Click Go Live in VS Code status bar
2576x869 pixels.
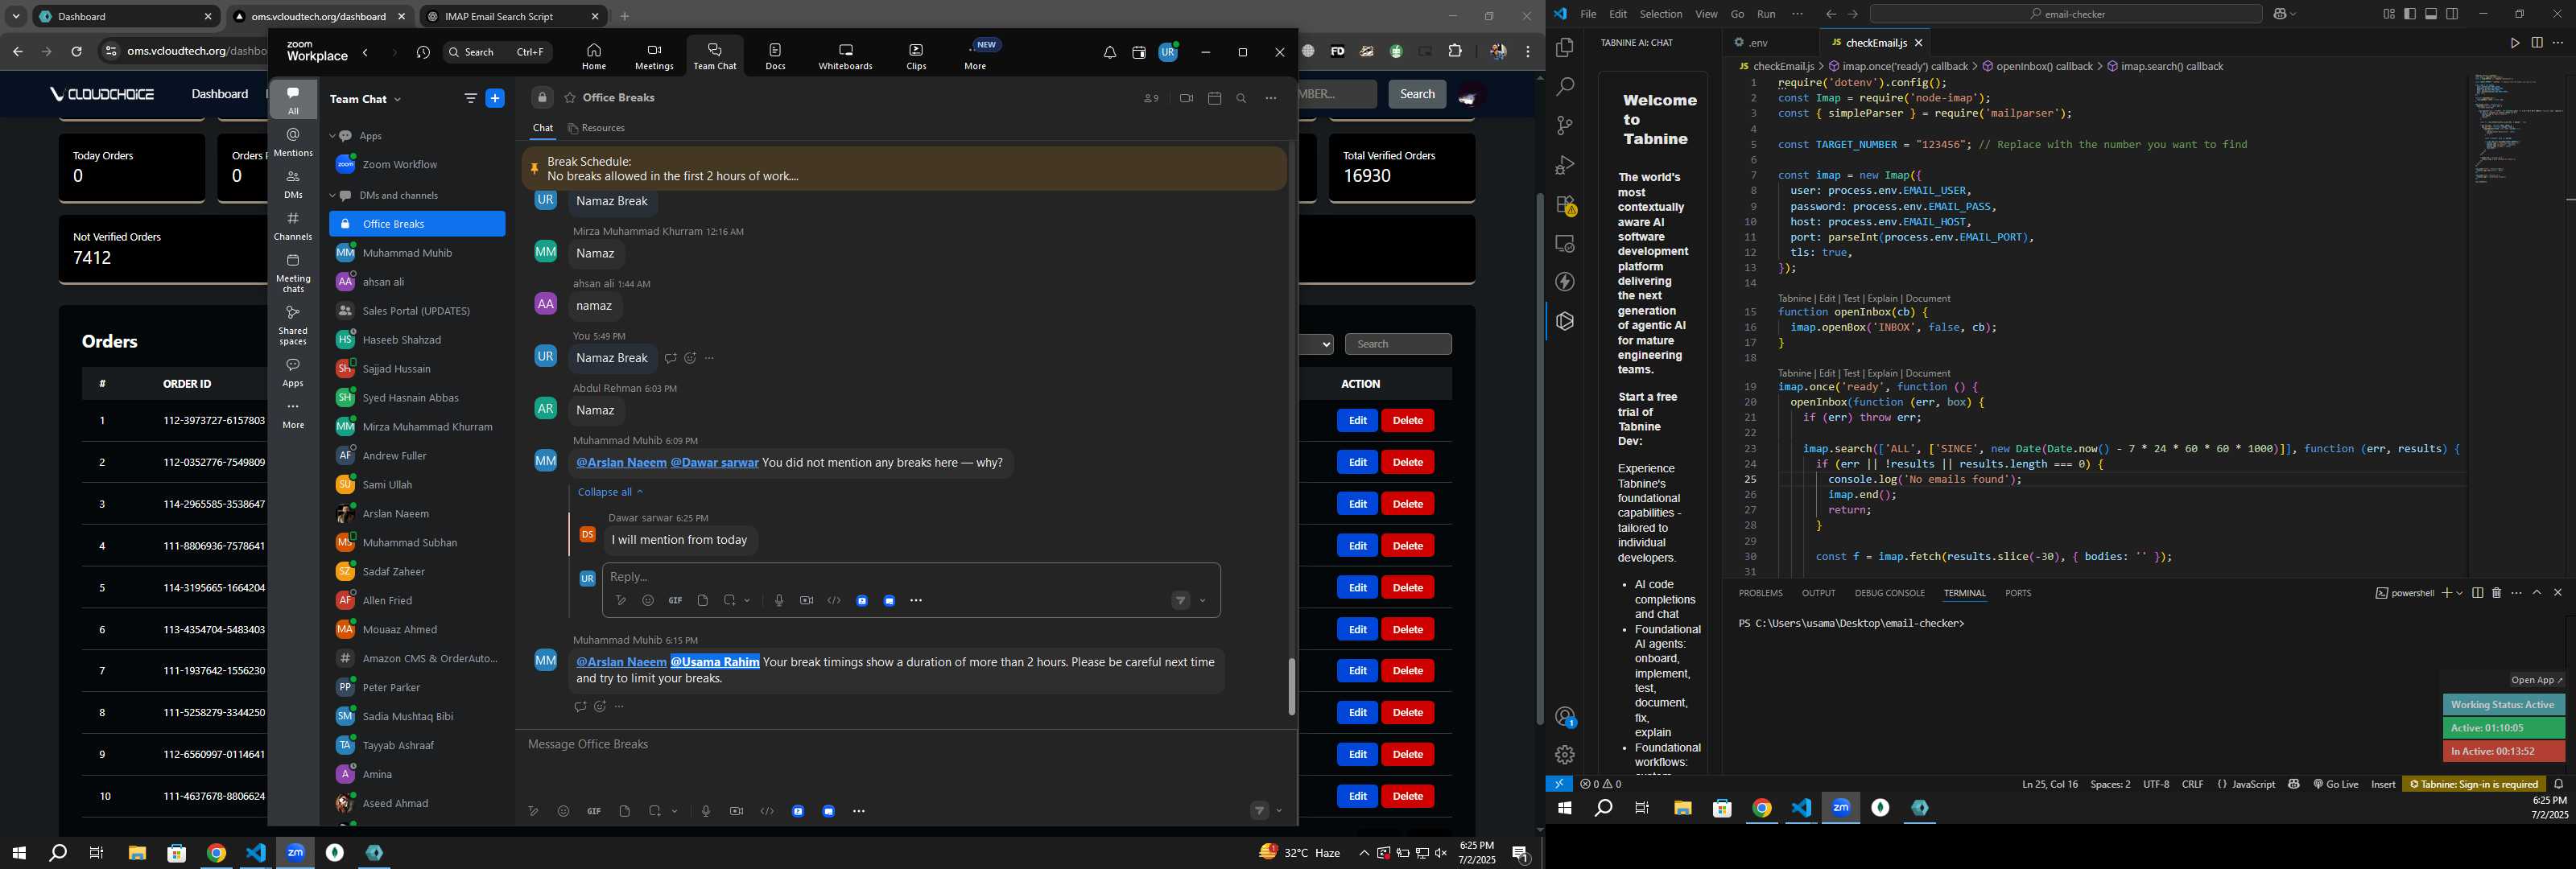click(x=2335, y=784)
